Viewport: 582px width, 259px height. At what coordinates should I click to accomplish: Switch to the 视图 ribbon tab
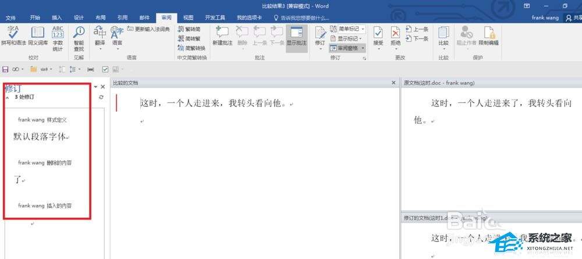pyautogui.click(x=188, y=17)
